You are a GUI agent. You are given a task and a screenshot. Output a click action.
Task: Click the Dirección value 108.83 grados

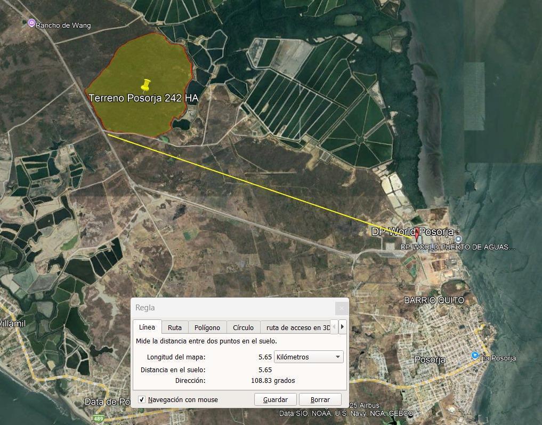tap(273, 380)
